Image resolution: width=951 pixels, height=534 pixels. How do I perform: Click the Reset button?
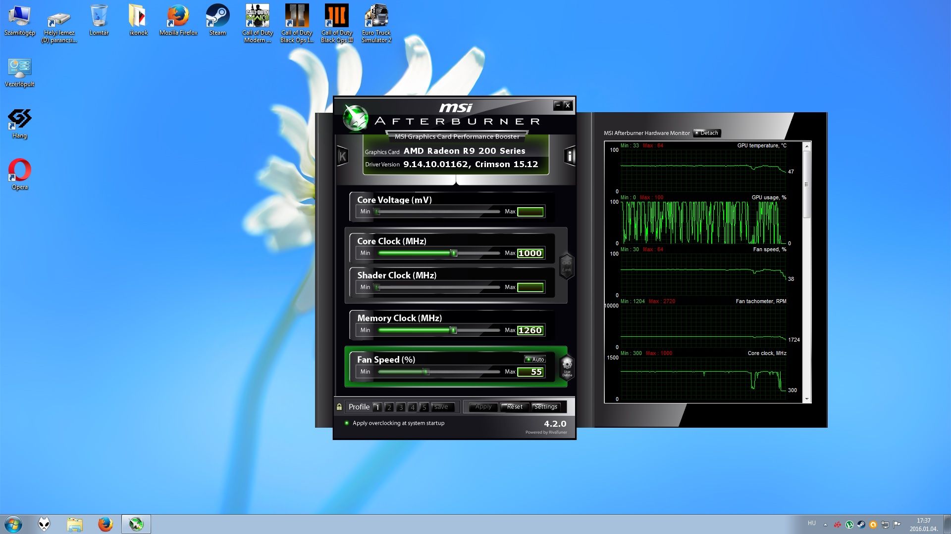pos(515,407)
